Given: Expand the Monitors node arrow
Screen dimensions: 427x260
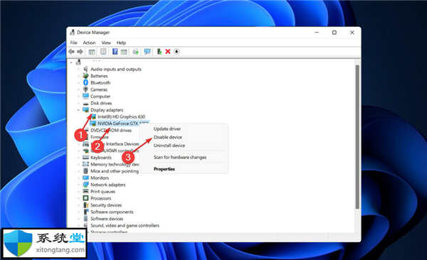Looking at the screenshot, I should (x=78, y=178).
